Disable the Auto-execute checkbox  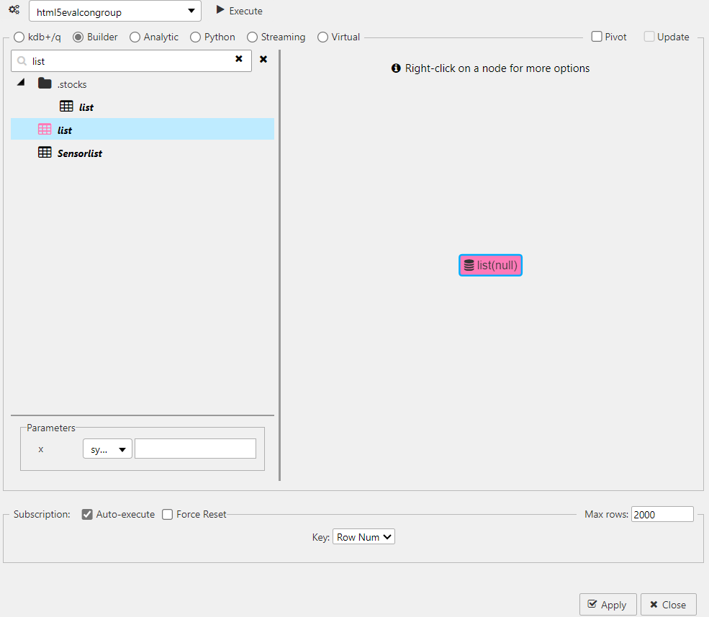coord(87,514)
